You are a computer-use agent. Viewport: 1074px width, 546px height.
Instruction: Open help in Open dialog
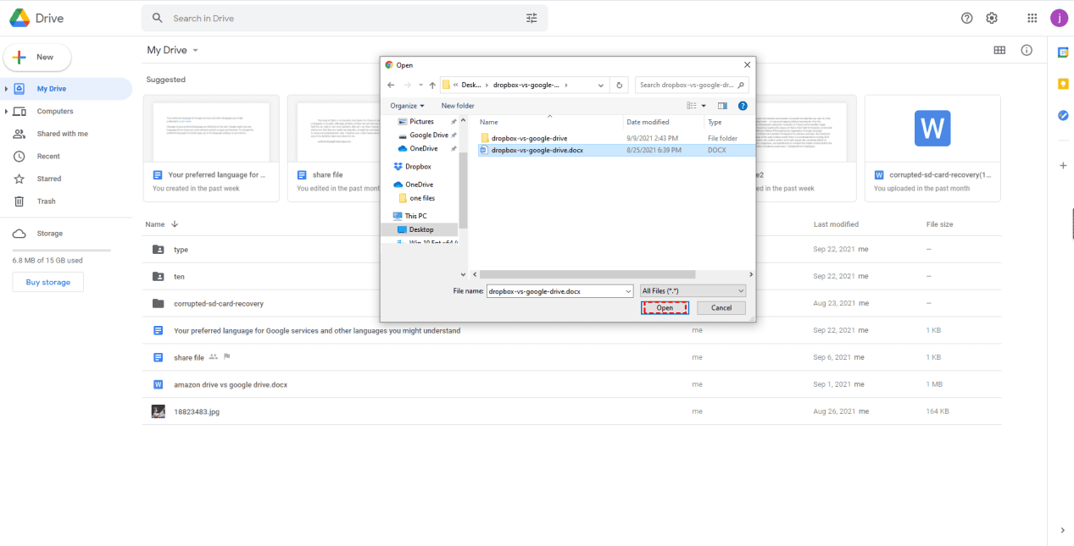(743, 106)
